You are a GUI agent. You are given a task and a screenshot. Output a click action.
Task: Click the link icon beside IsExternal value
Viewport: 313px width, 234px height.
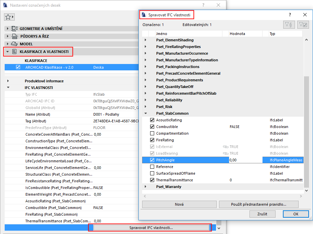pyautogui.click(x=226, y=147)
